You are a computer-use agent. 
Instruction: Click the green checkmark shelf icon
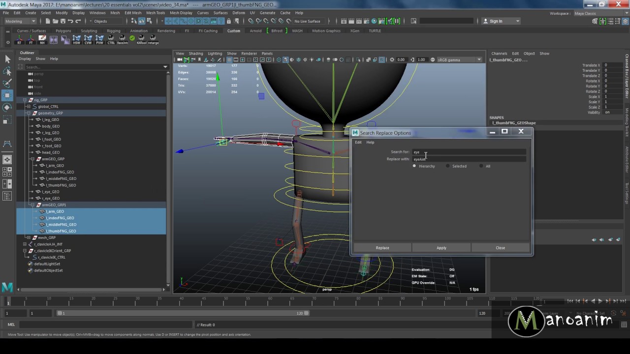[132, 38]
